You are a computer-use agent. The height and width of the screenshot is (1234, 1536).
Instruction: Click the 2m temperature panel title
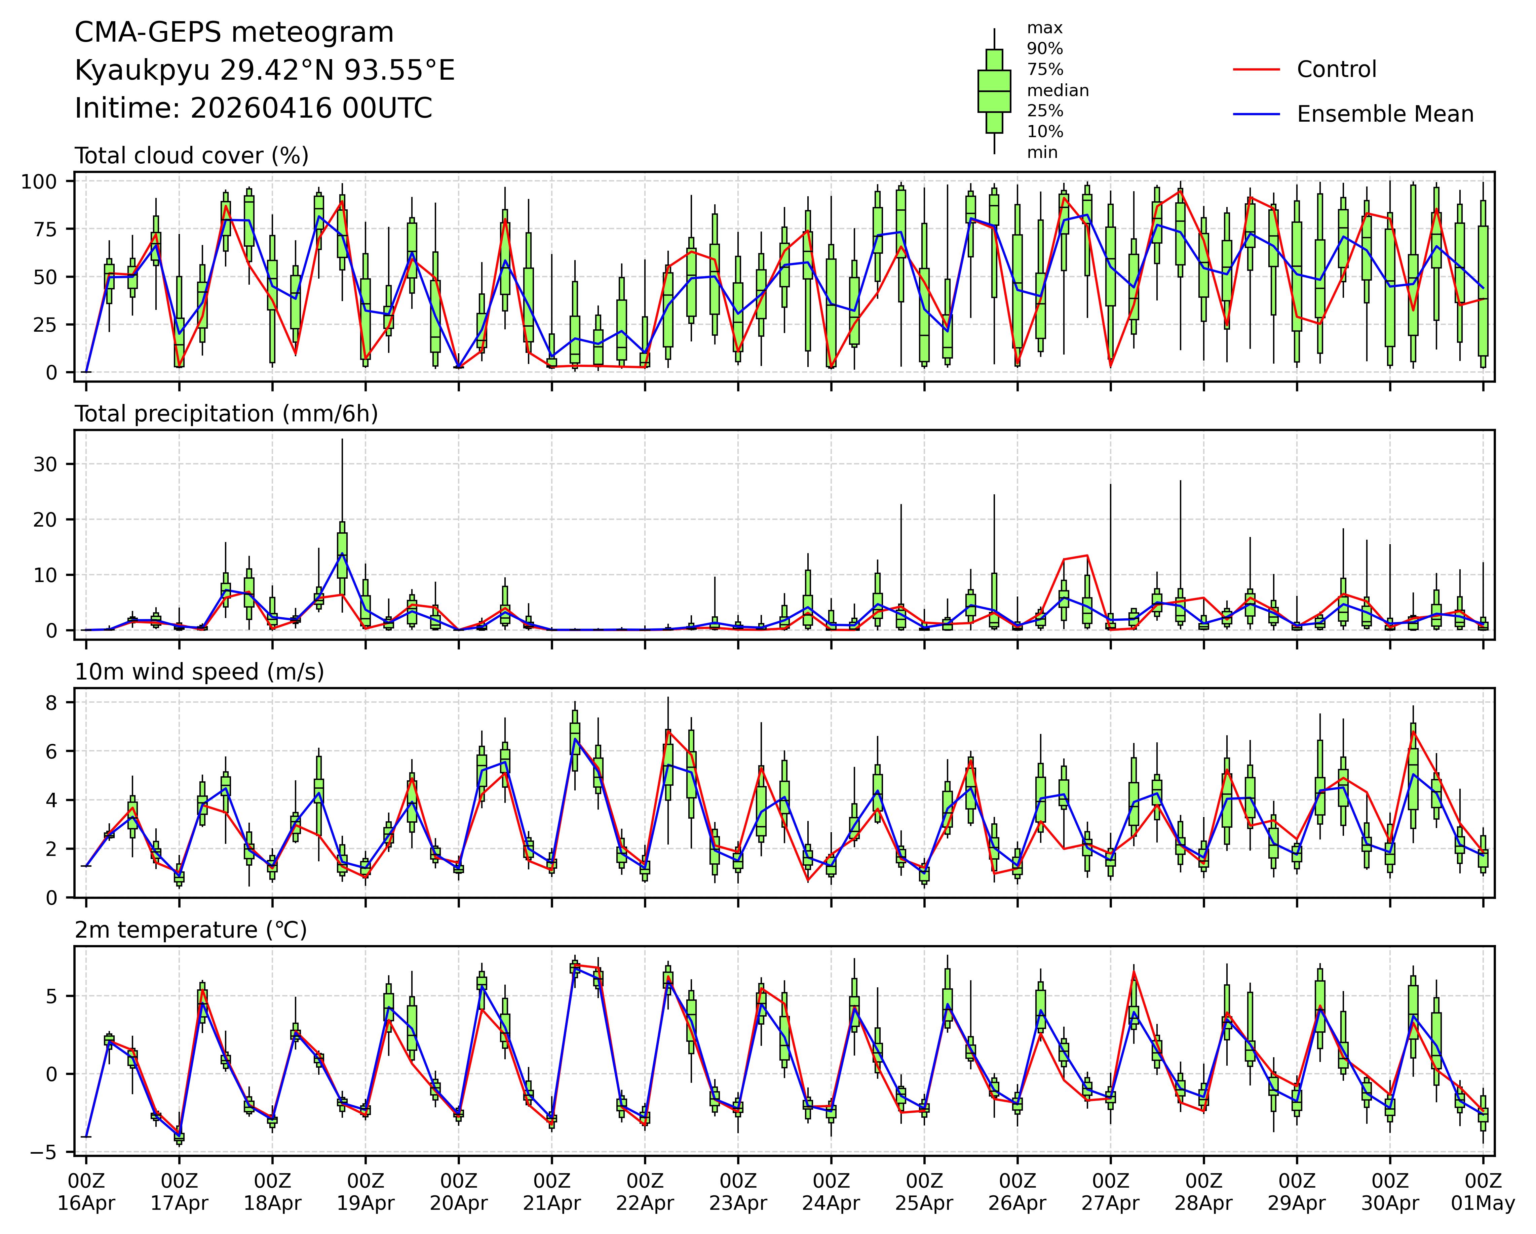point(190,930)
